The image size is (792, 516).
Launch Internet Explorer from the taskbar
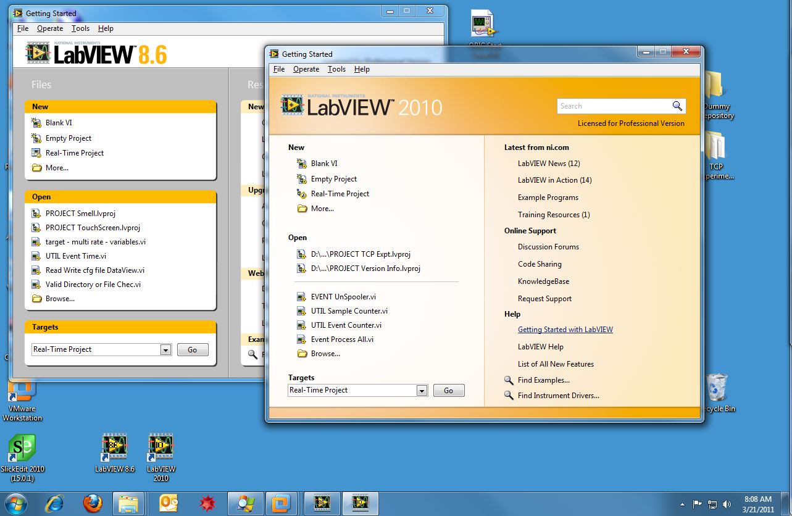click(x=54, y=504)
